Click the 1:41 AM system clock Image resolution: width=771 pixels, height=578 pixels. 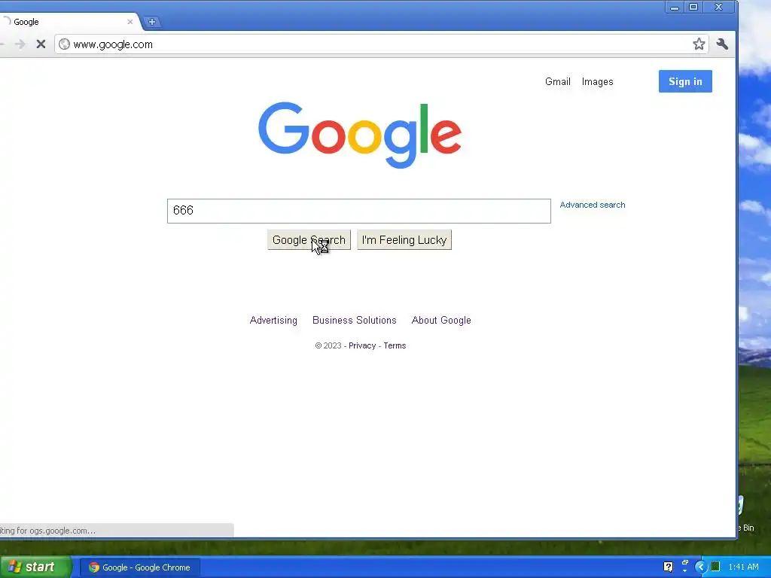(x=743, y=567)
